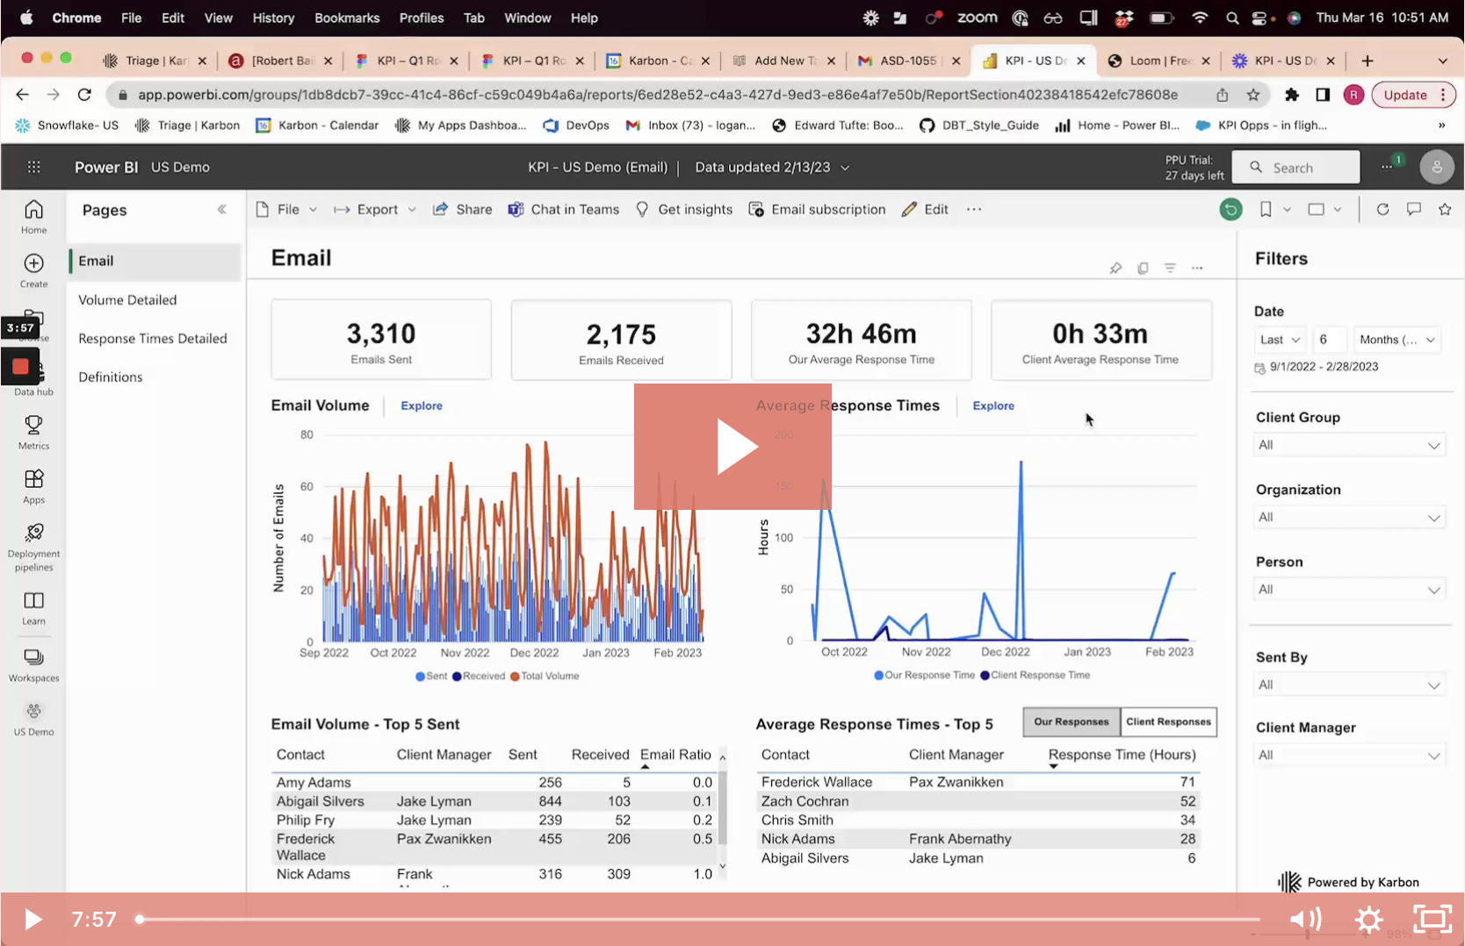
Task: Open Email subscription
Action: click(x=818, y=210)
